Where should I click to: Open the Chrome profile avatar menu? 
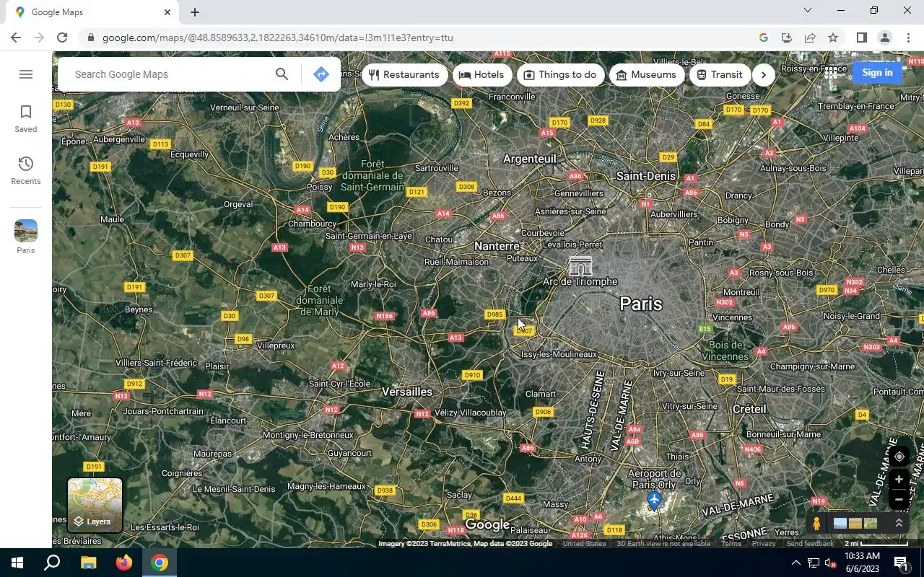pos(884,38)
